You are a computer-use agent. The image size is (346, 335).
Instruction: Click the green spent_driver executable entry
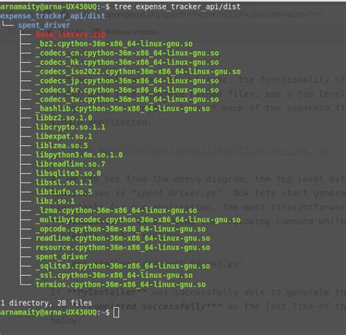click(x=61, y=257)
